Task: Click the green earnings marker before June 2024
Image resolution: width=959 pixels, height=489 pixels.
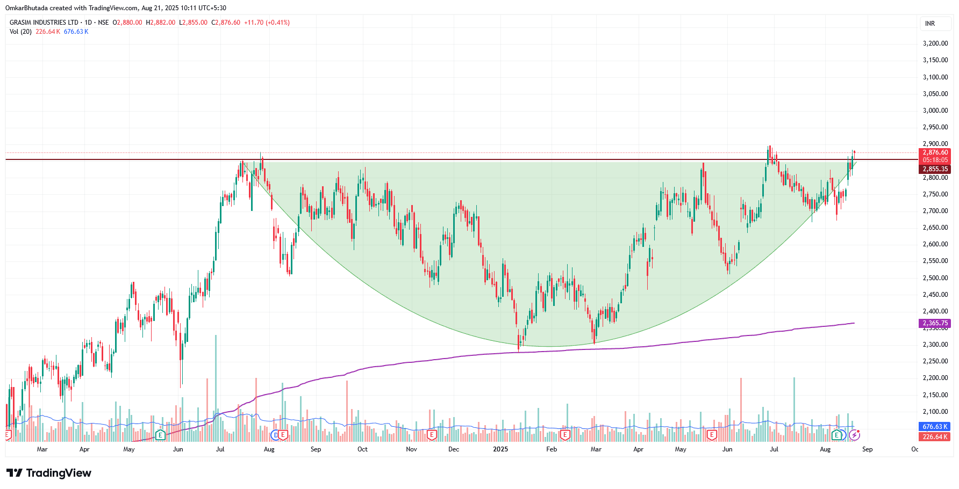Action: pyautogui.click(x=160, y=434)
